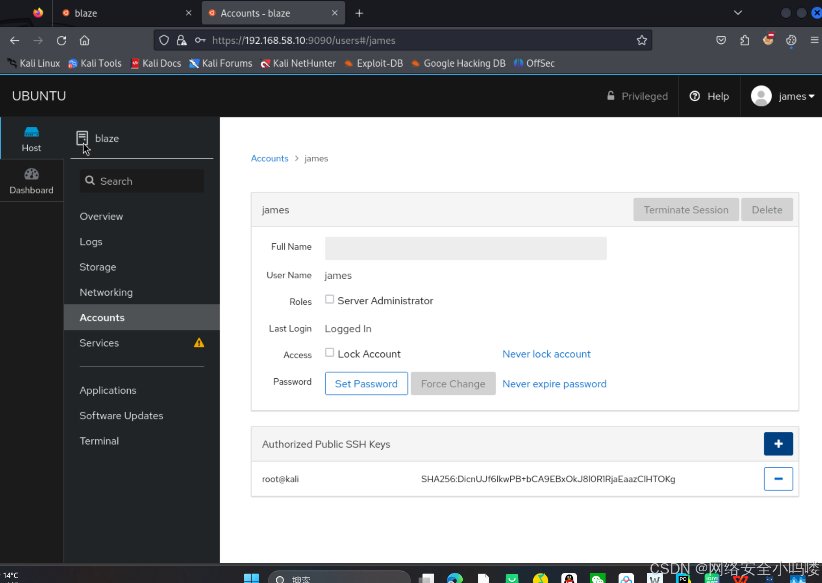
Task: Open Services in the sidebar
Action: click(99, 343)
